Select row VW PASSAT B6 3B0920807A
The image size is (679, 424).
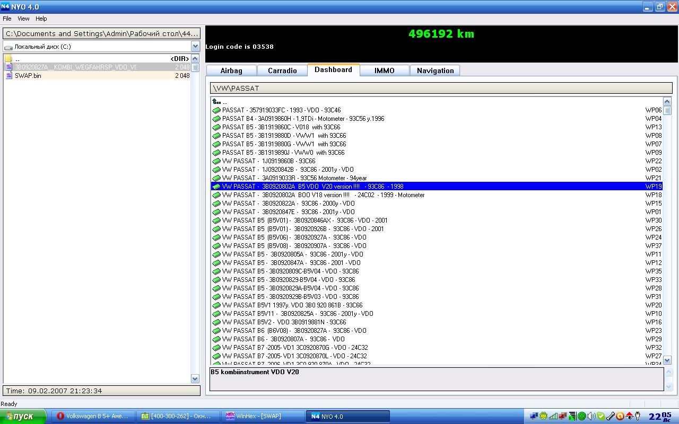tap(437, 339)
